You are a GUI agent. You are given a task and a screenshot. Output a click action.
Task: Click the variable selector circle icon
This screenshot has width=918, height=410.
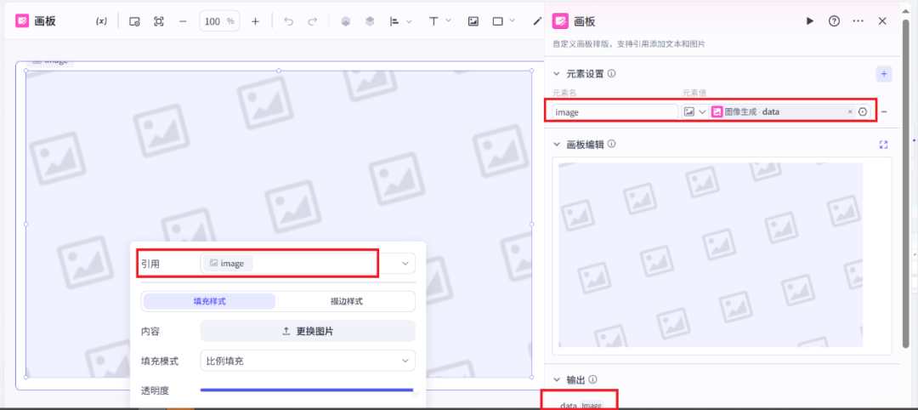pyautogui.click(x=863, y=112)
